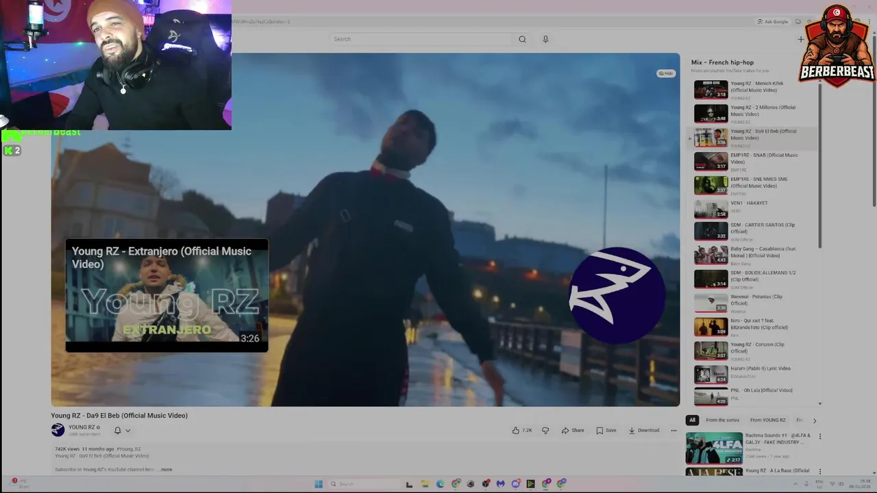The height and width of the screenshot is (493, 877).
Task: Play EMP1RE - SNAB from the mix
Action: [x=754, y=162]
